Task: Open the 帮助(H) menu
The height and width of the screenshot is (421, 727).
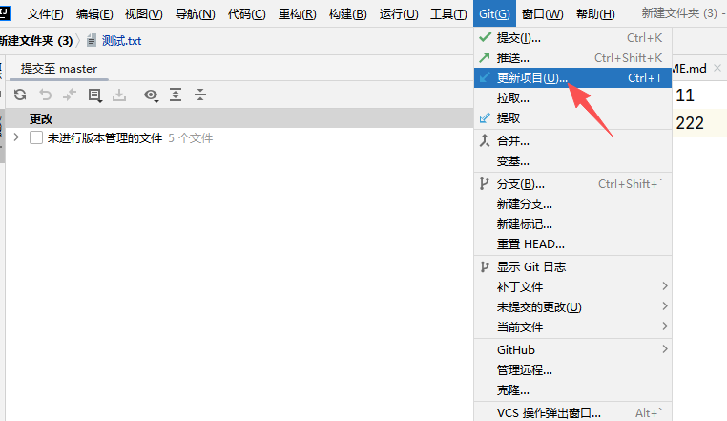Action: click(x=595, y=14)
